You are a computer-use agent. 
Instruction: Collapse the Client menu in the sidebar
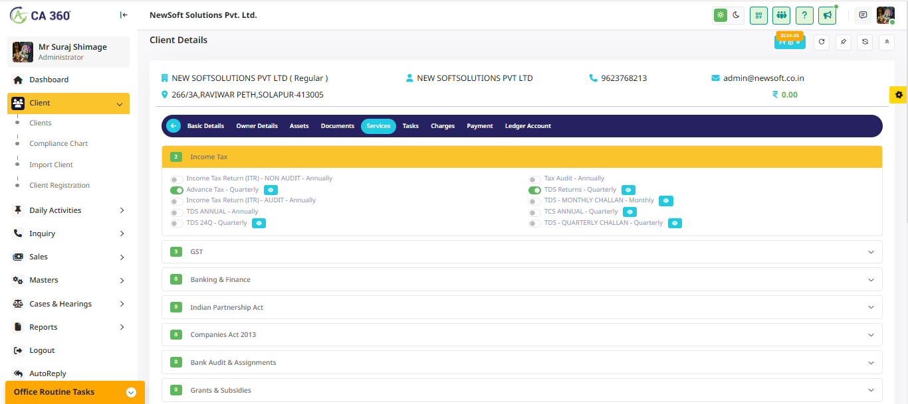[x=68, y=103]
